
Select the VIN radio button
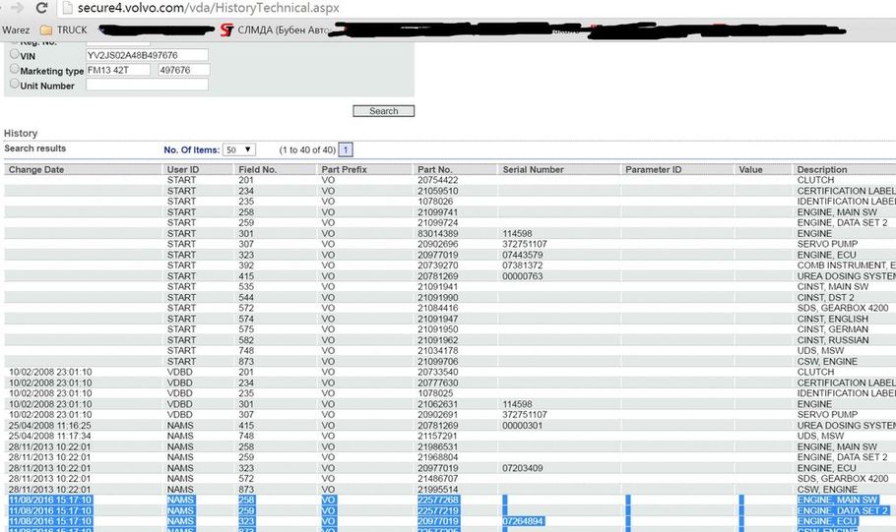15,54
